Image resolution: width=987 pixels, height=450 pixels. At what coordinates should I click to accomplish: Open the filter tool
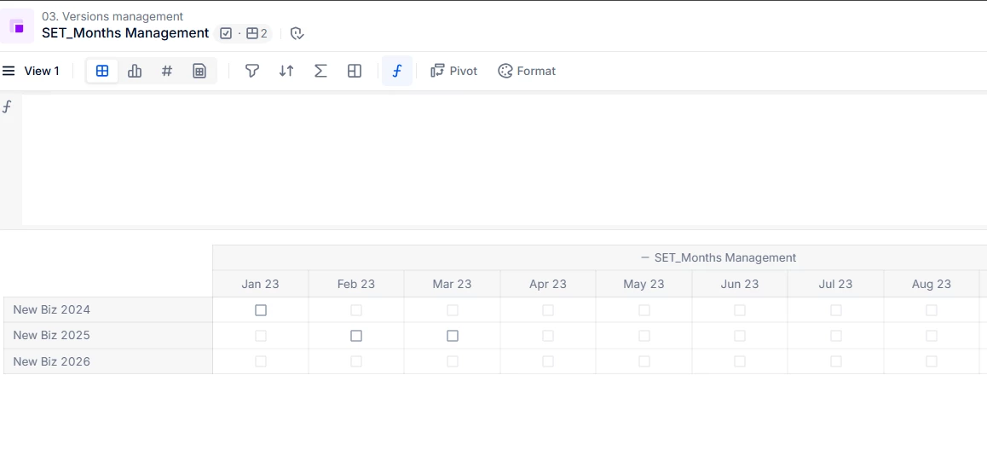click(x=252, y=71)
